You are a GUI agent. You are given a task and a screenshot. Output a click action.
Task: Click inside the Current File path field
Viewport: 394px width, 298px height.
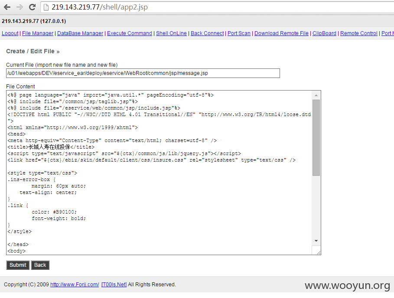pos(143,73)
